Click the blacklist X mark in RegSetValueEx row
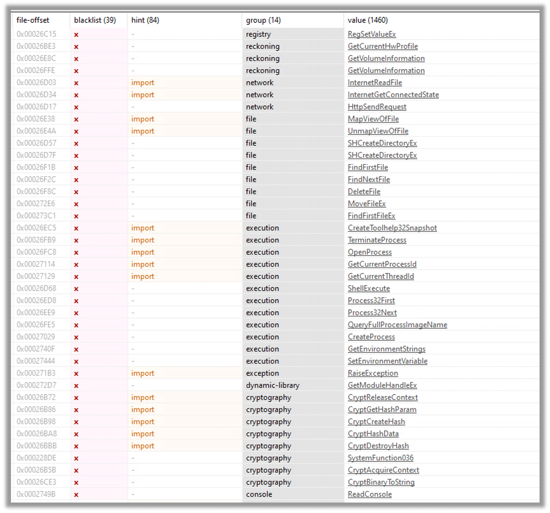The image size is (550, 513). pyautogui.click(x=76, y=35)
